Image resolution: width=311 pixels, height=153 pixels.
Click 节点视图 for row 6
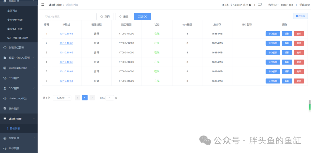[x=273, y=81]
